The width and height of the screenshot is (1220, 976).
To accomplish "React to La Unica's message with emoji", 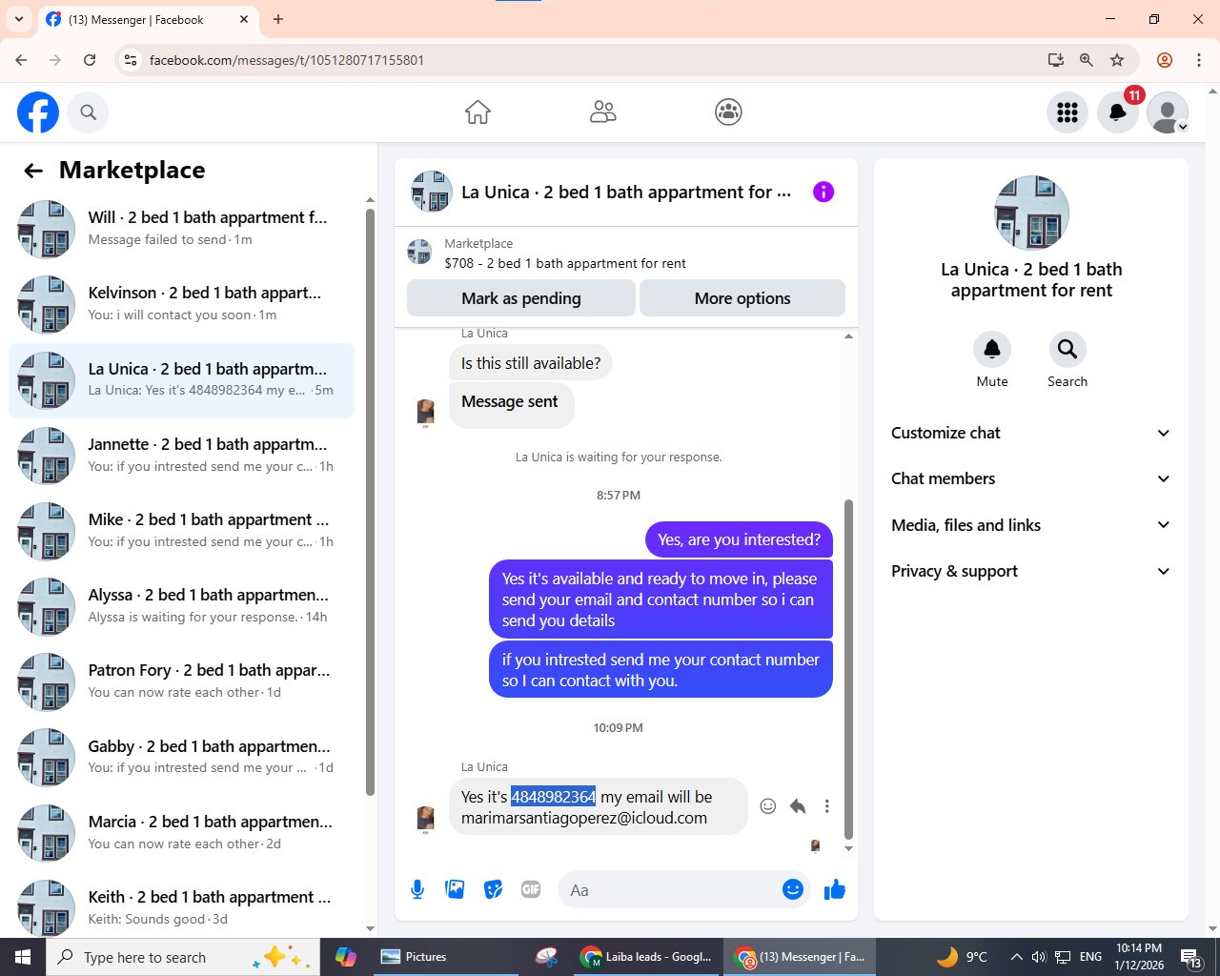I will click(x=768, y=806).
